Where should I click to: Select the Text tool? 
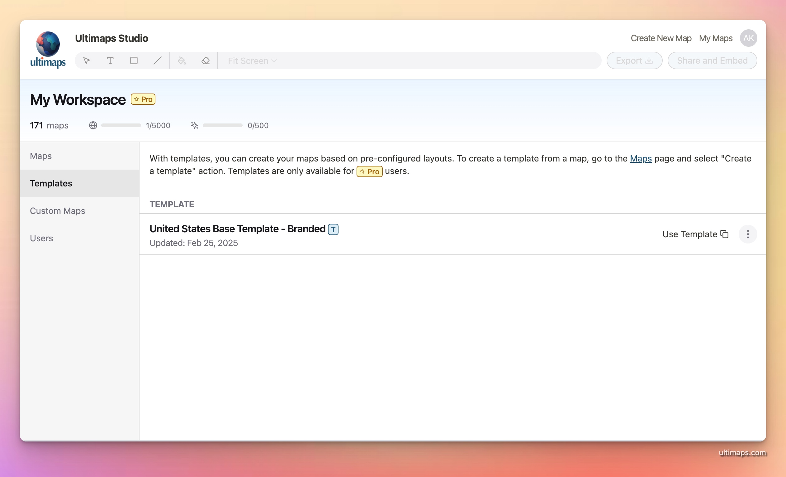[x=110, y=61]
